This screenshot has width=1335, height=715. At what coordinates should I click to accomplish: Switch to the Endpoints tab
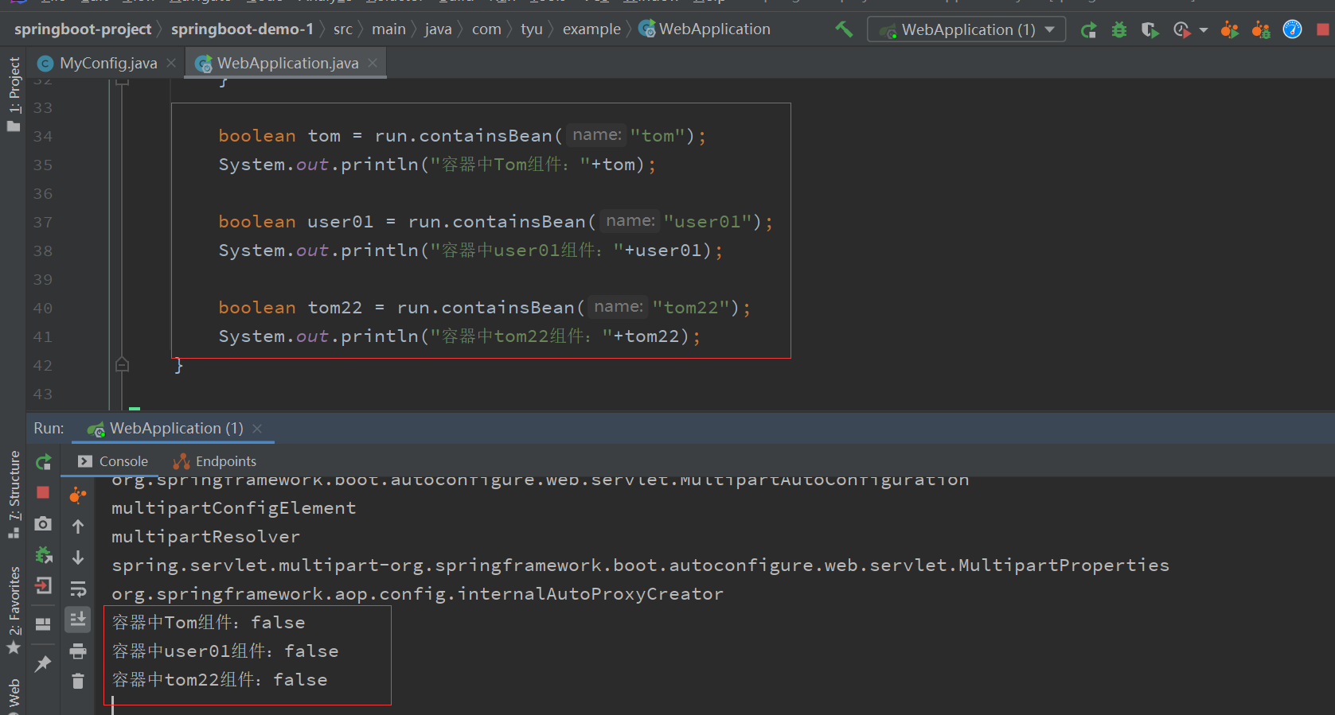[x=215, y=461]
